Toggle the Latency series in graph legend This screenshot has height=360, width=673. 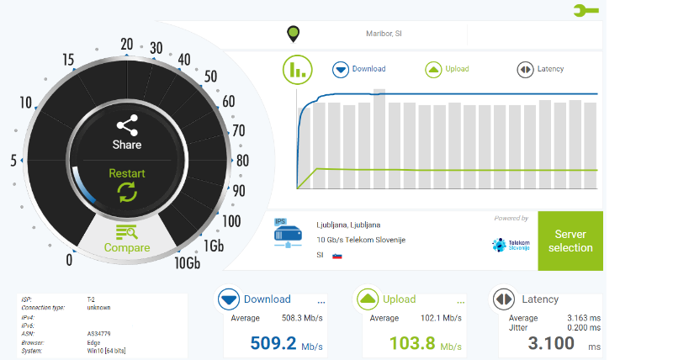[524, 69]
